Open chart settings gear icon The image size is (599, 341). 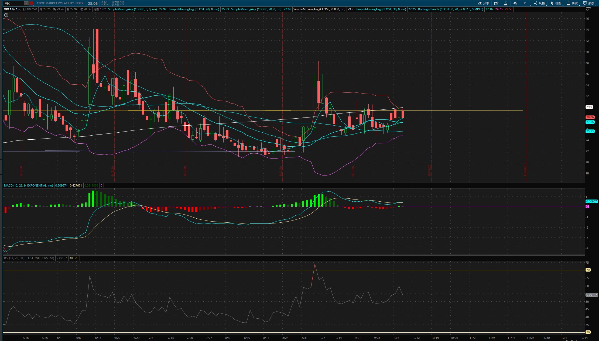point(515,3)
